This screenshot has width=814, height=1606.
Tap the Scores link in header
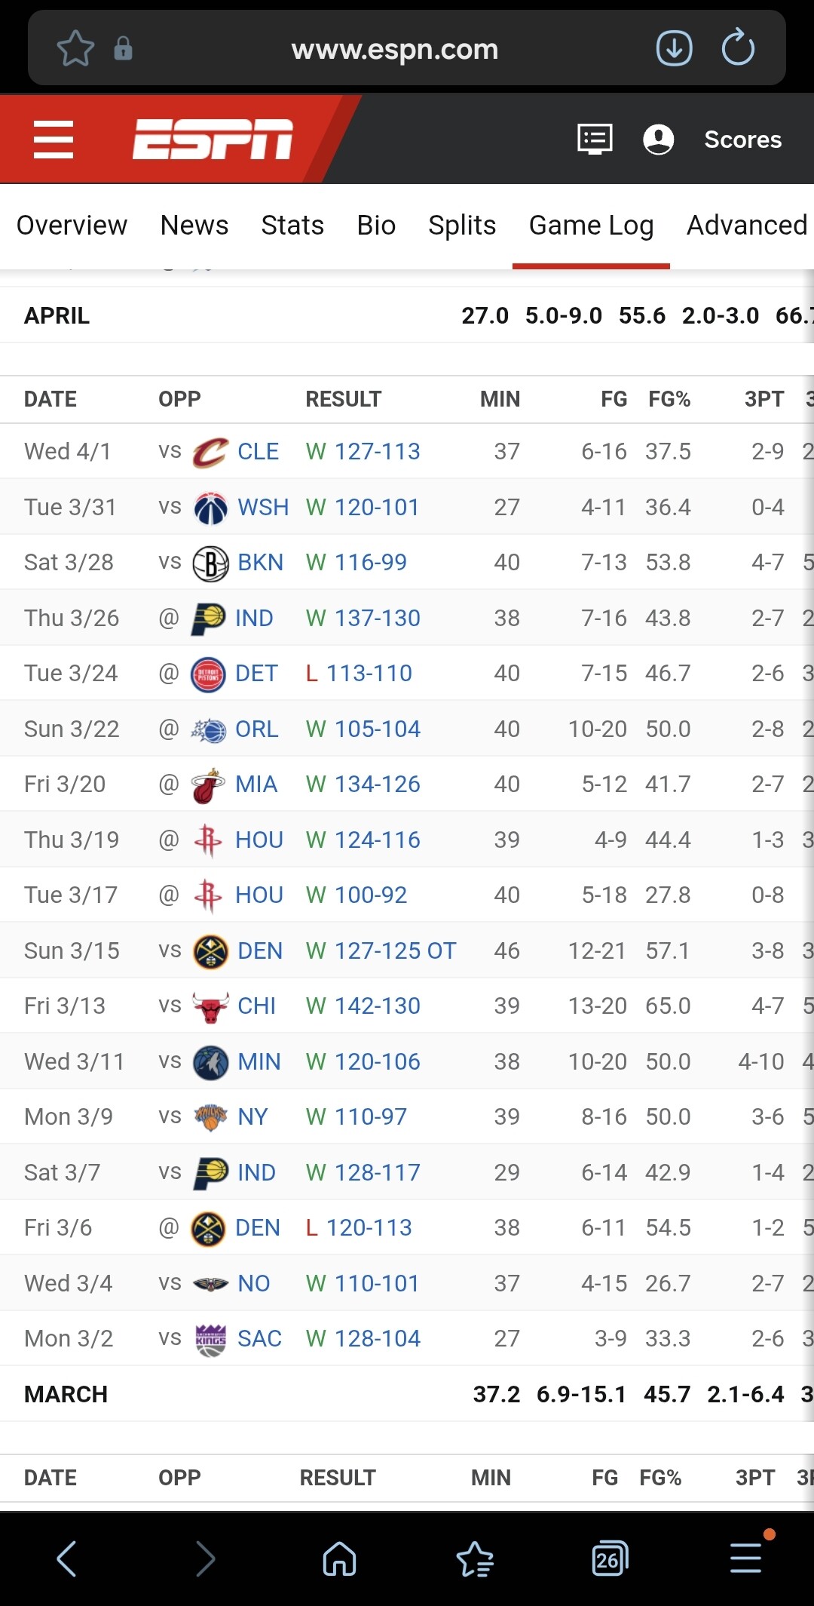pyautogui.click(x=742, y=140)
